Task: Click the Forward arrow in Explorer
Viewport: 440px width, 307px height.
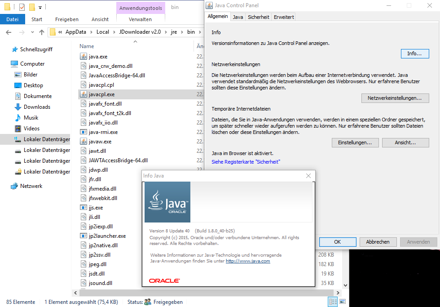Action: tap(22, 32)
